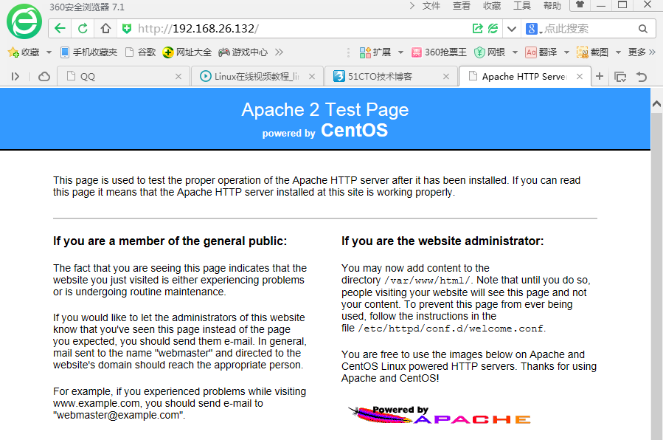This screenshot has height=440, width=663.
Task: Open the 游戏中心 bookmark
Action: (x=243, y=52)
